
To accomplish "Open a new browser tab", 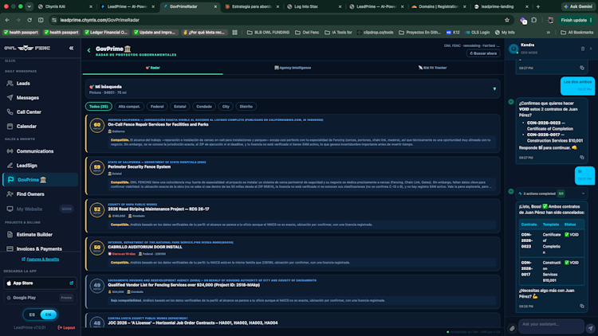I will pyautogui.click(x=538, y=6).
